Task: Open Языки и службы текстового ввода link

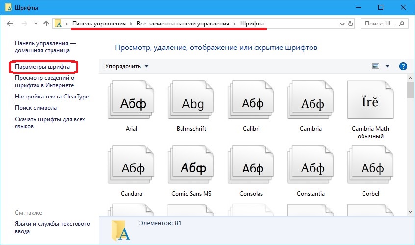Action: point(52,227)
